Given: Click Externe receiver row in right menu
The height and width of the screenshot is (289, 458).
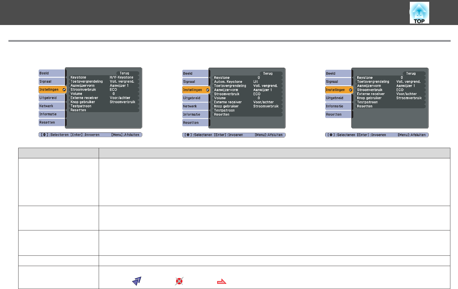Looking at the screenshot, I should (390, 94).
